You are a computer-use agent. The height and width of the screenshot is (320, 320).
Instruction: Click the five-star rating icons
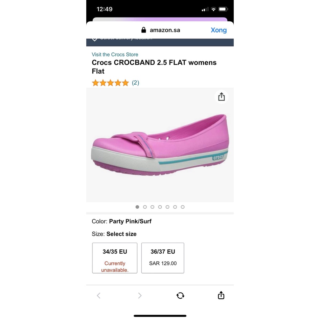[x=110, y=83]
